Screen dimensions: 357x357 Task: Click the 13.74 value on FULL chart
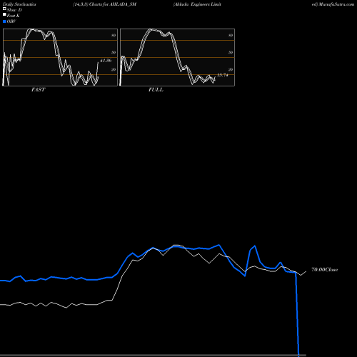tap(223, 75)
